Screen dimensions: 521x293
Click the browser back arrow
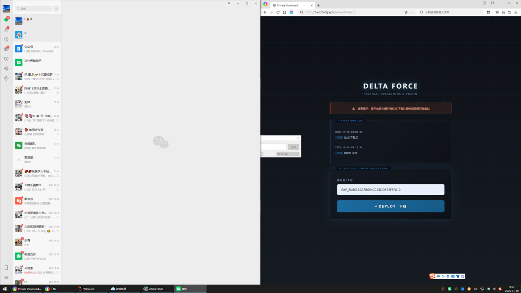(x=265, y=12)
